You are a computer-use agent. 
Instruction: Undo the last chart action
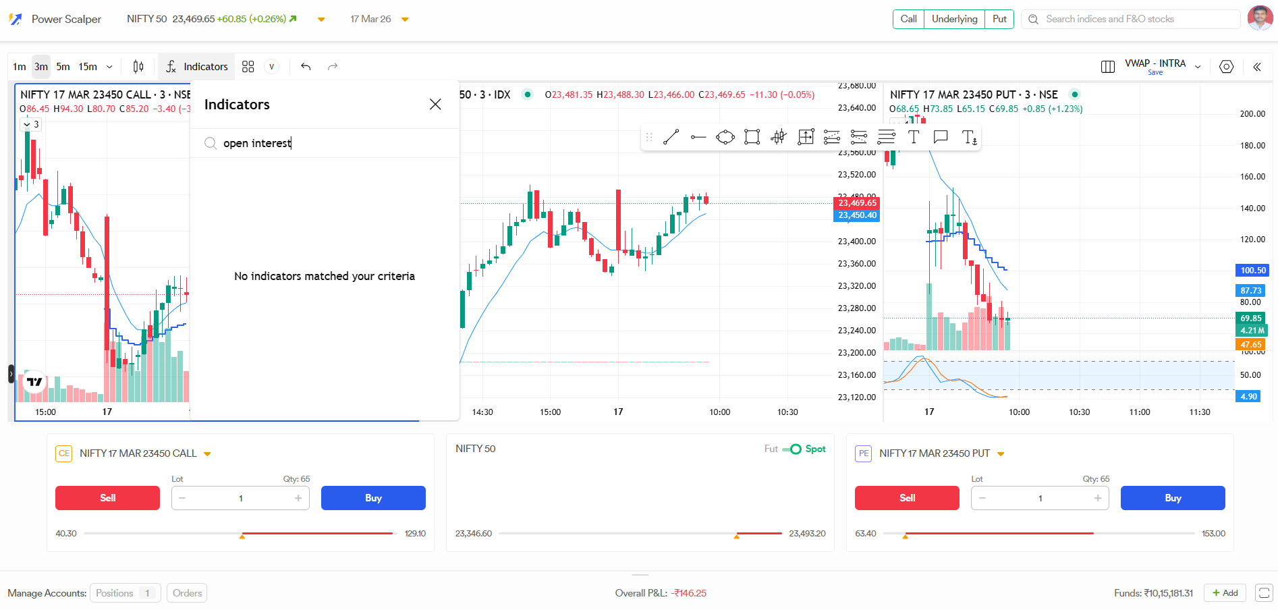306,66
